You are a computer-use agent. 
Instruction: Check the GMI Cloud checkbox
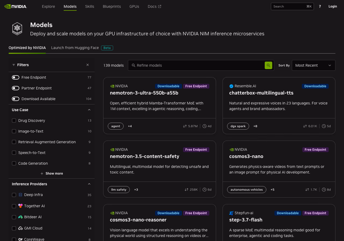(14, 228)
